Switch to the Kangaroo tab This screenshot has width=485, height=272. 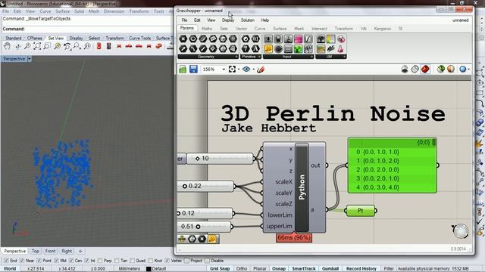coord(382,29)
